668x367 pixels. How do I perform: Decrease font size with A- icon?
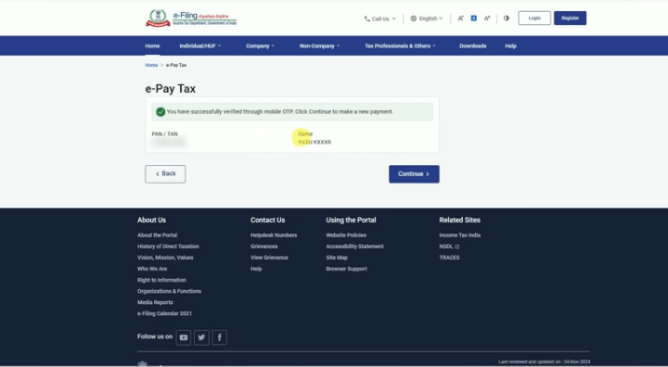pyautogui.click(x=460, y=19)
